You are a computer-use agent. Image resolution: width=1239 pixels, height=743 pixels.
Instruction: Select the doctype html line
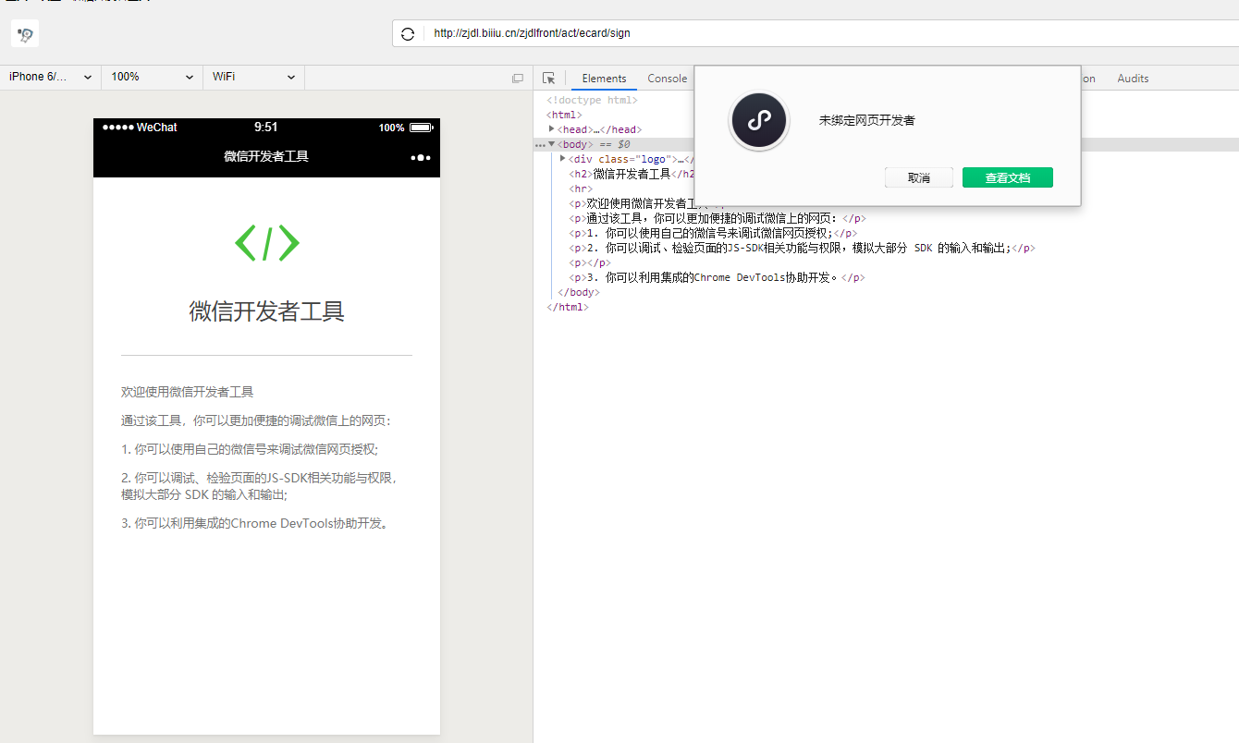click(x=592, y=100)
